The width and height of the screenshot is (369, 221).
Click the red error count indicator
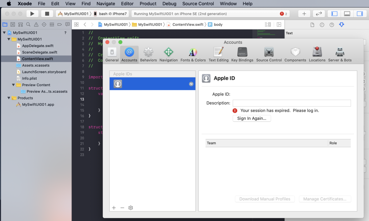[x=284, y=14]
